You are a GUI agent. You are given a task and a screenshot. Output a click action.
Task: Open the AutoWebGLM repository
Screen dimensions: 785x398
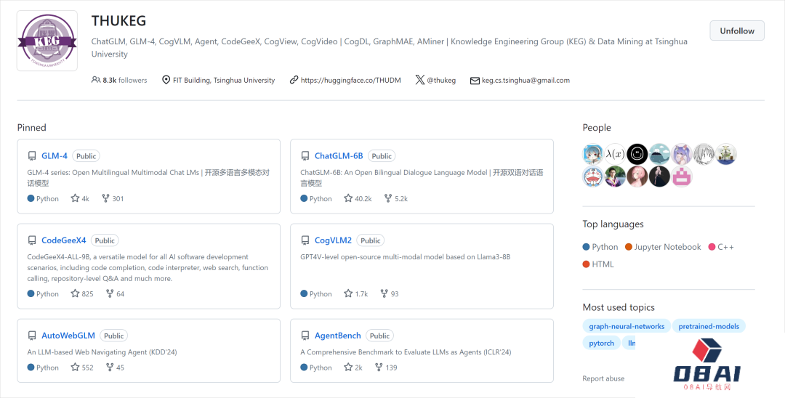pos(68,336)
